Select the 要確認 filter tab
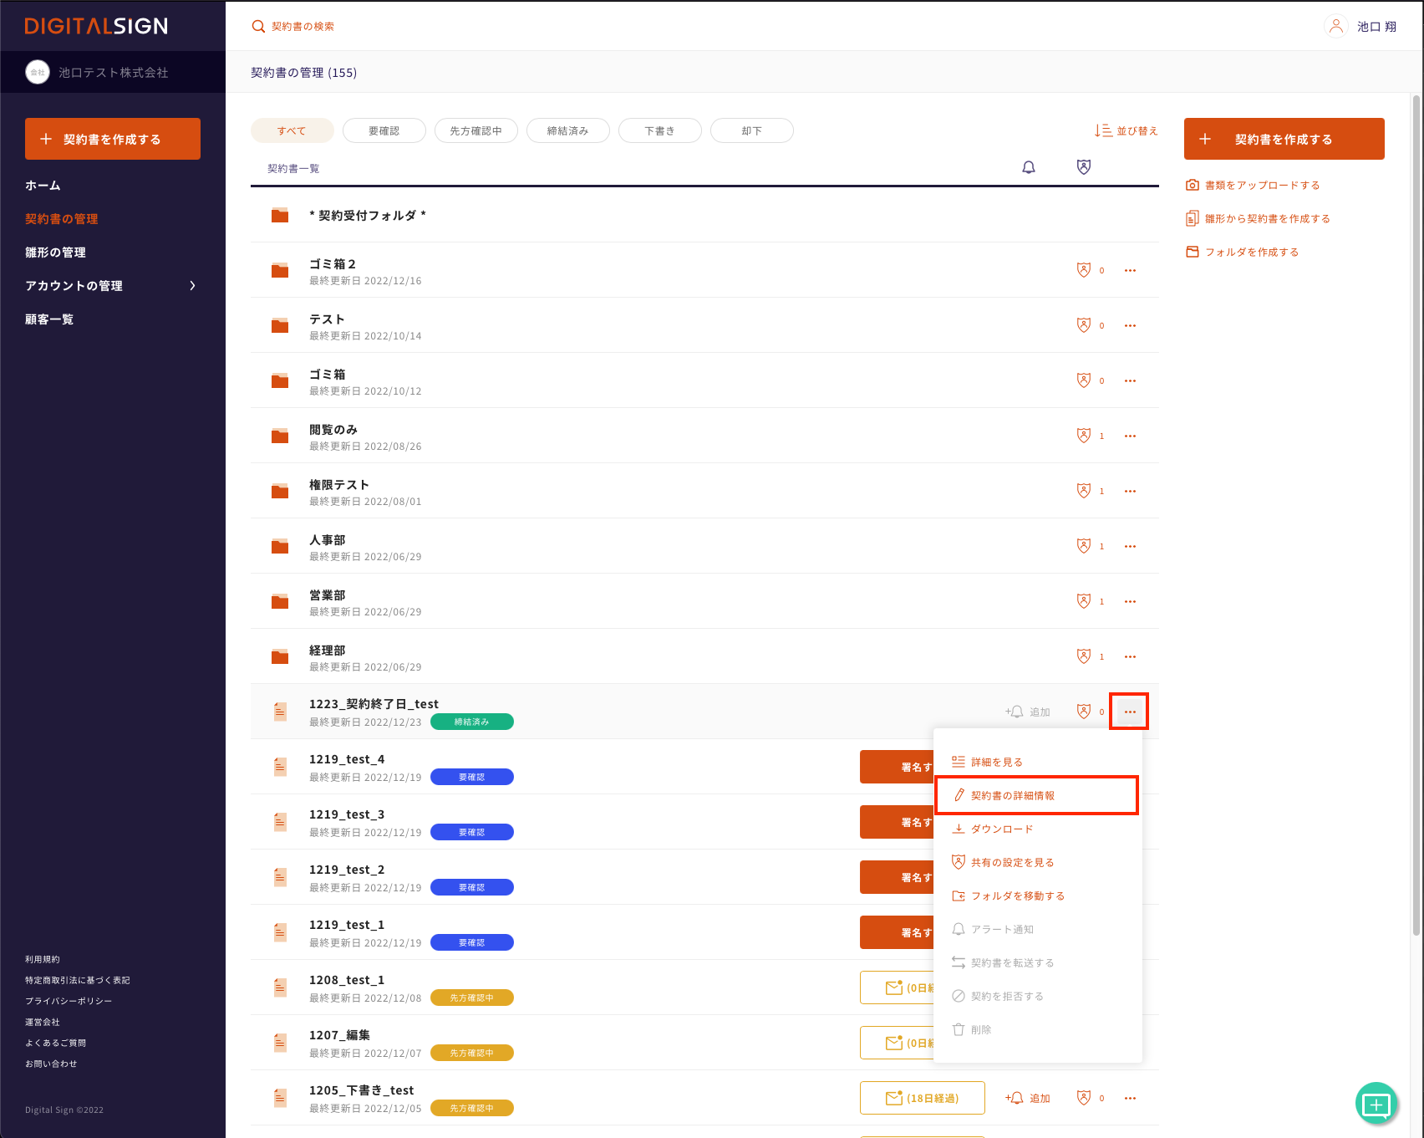The image size is (1424, 1138). click(x=384, y=131)
